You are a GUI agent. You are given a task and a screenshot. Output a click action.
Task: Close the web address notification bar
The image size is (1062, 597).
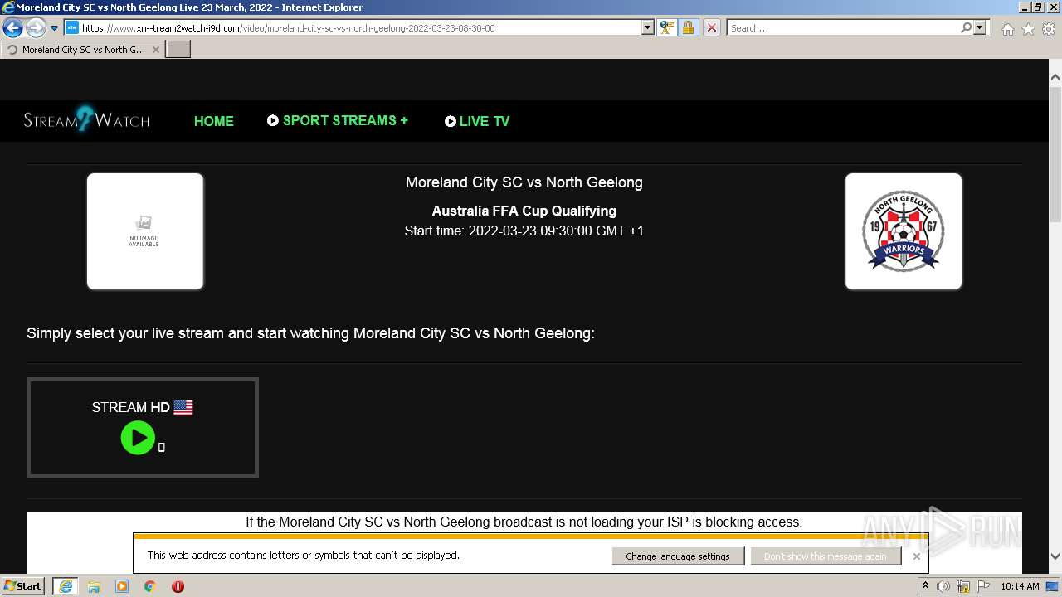pos(916,556)
